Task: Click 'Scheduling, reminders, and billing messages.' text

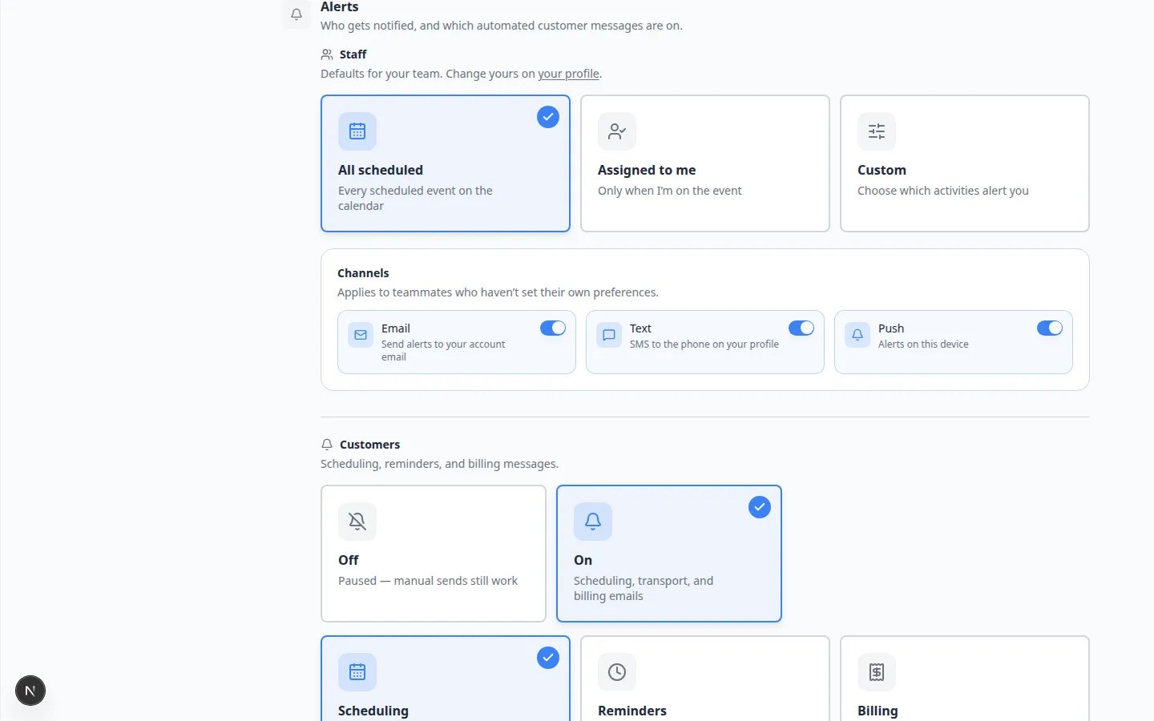Action: (x=439, y=464)
